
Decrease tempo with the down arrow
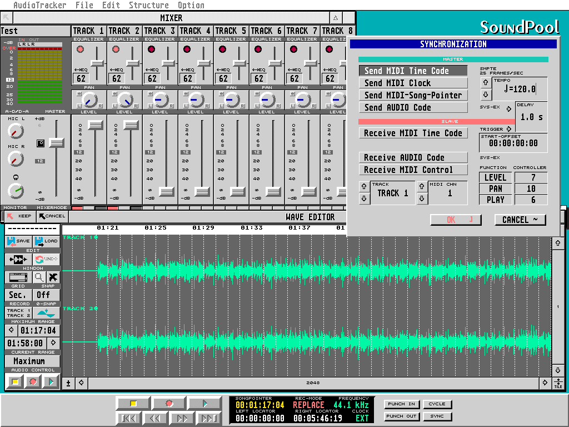486,95
